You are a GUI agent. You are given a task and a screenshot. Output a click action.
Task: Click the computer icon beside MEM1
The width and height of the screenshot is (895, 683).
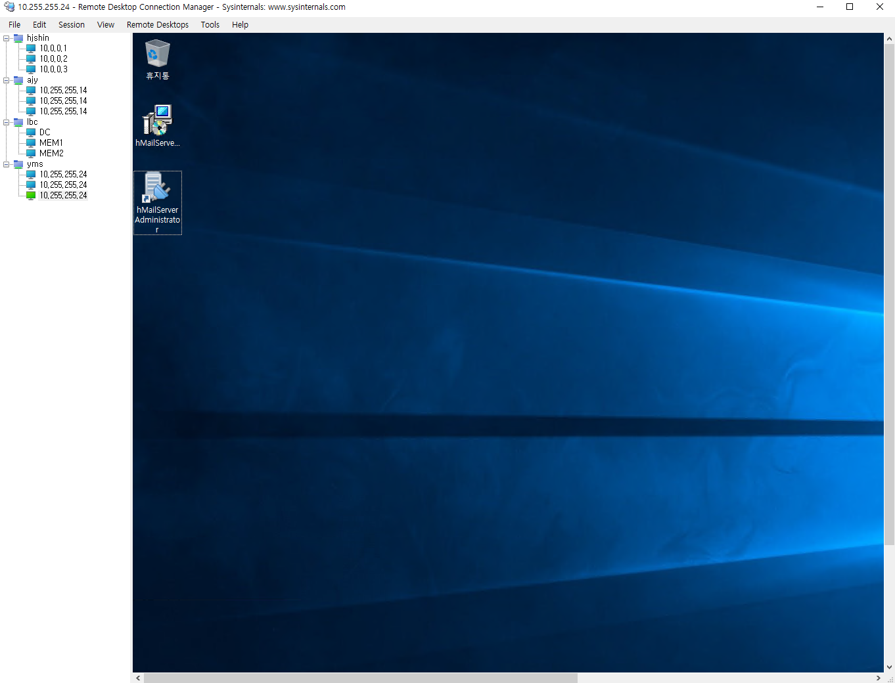[31, 143]
